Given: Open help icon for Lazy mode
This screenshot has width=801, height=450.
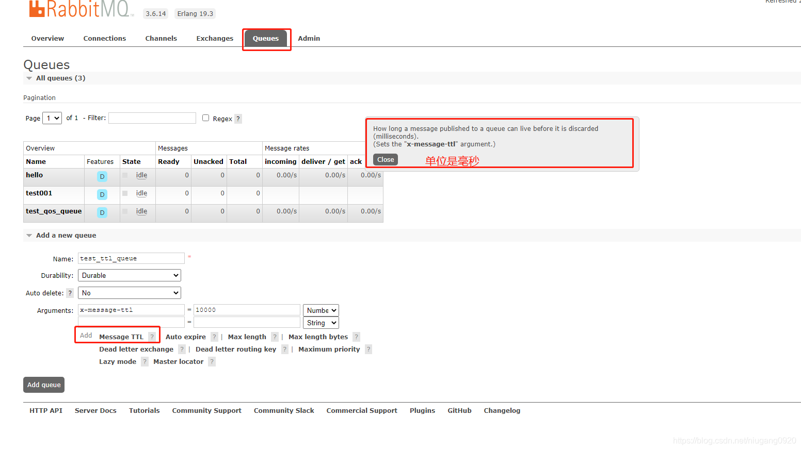Looking at the screenshot, I should pyautogui.click(x=145, y=362).
